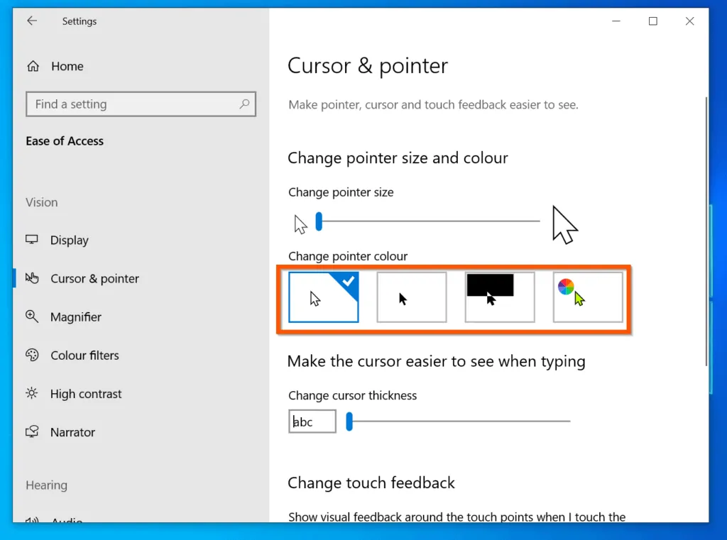Select the black pointer colour option
The image size is (727, 540).
coord(412,297)
